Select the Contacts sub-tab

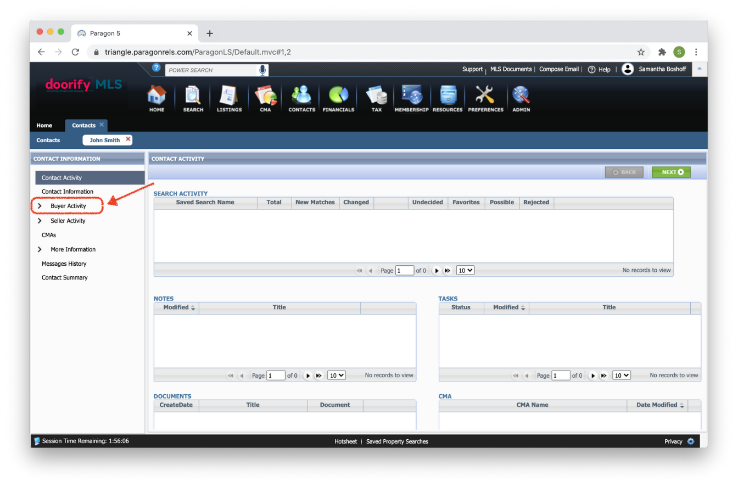(48, 140)
